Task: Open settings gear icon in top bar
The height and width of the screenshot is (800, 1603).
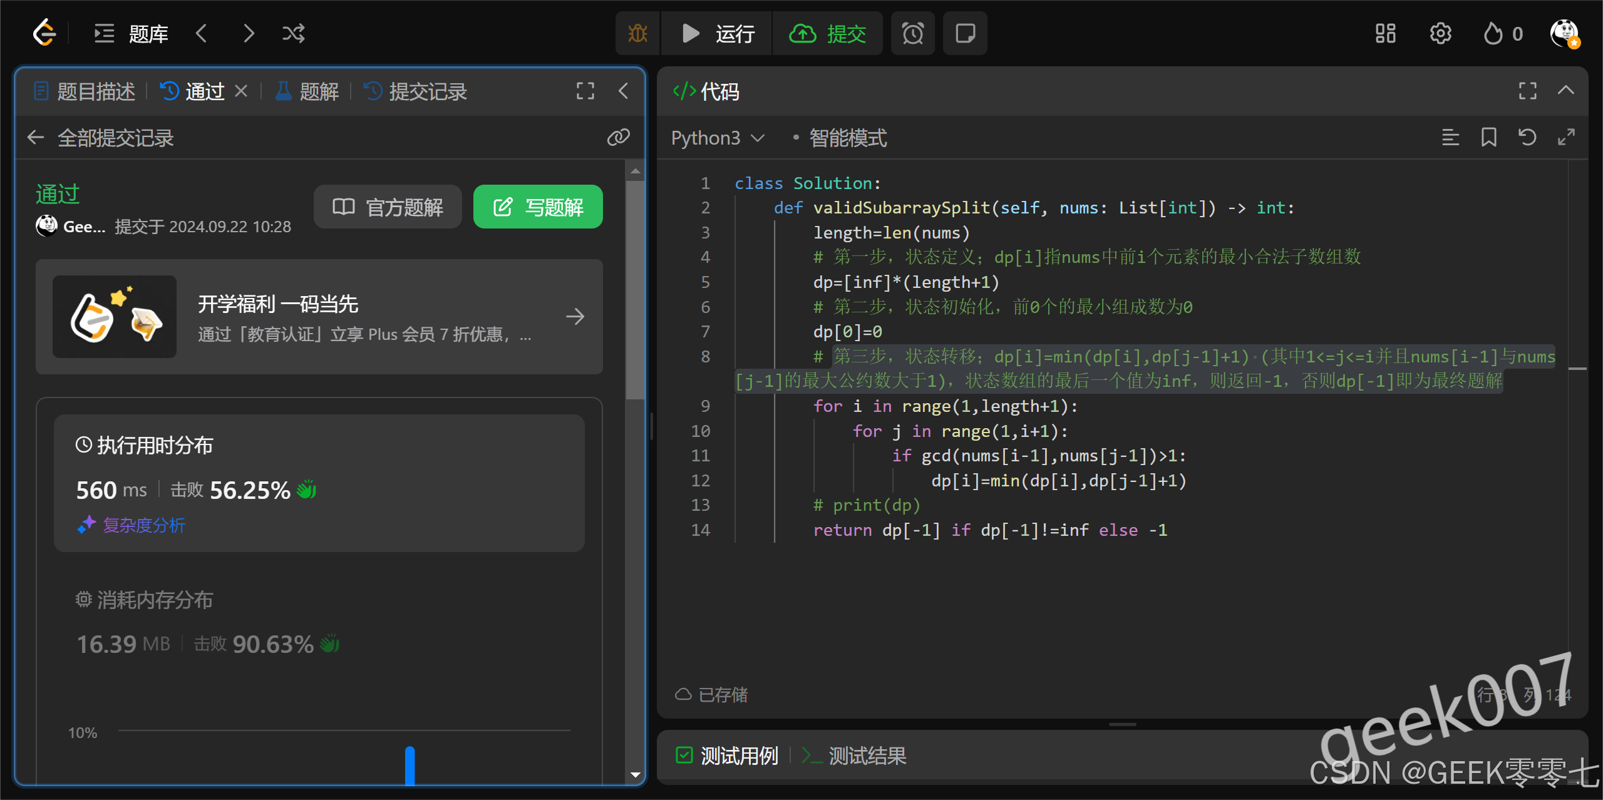Action: click(x=1440, y=33)
